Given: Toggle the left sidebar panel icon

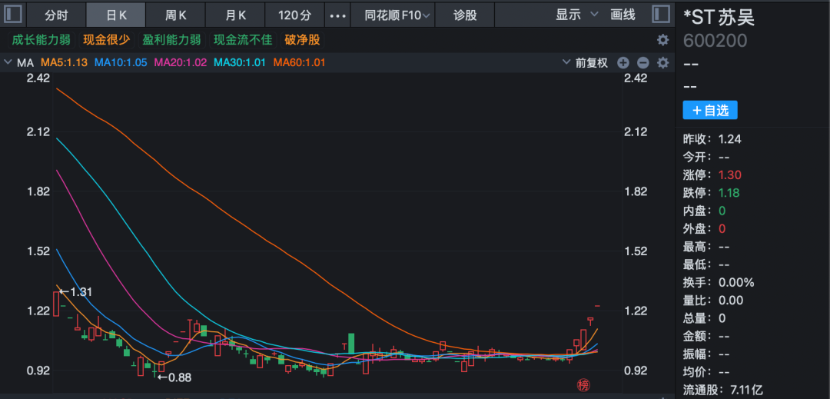Looking at the screenshot, I should (x=13, y=15).
